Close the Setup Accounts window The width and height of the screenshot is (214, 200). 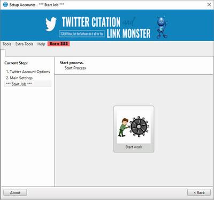pyautogui.click(x=209, y=5)
